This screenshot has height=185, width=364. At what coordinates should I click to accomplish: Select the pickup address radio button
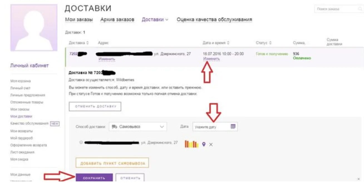(81, 142)
